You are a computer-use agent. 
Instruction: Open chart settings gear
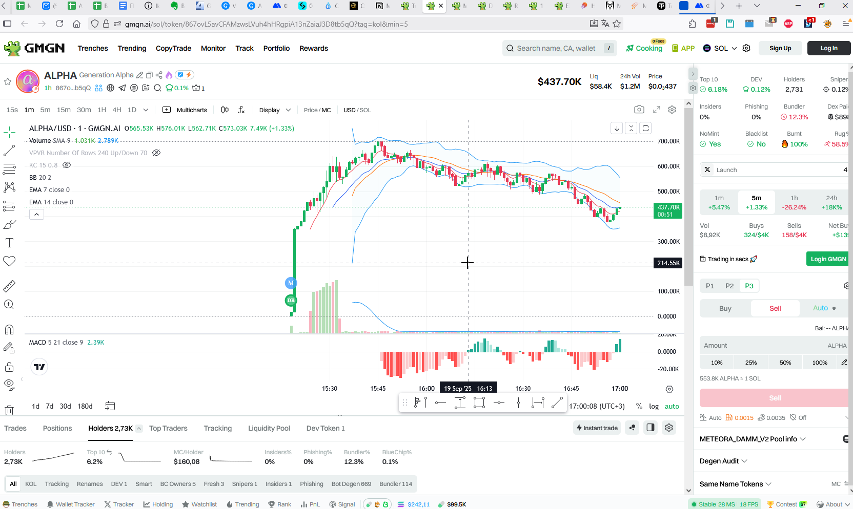click(672, 110)
